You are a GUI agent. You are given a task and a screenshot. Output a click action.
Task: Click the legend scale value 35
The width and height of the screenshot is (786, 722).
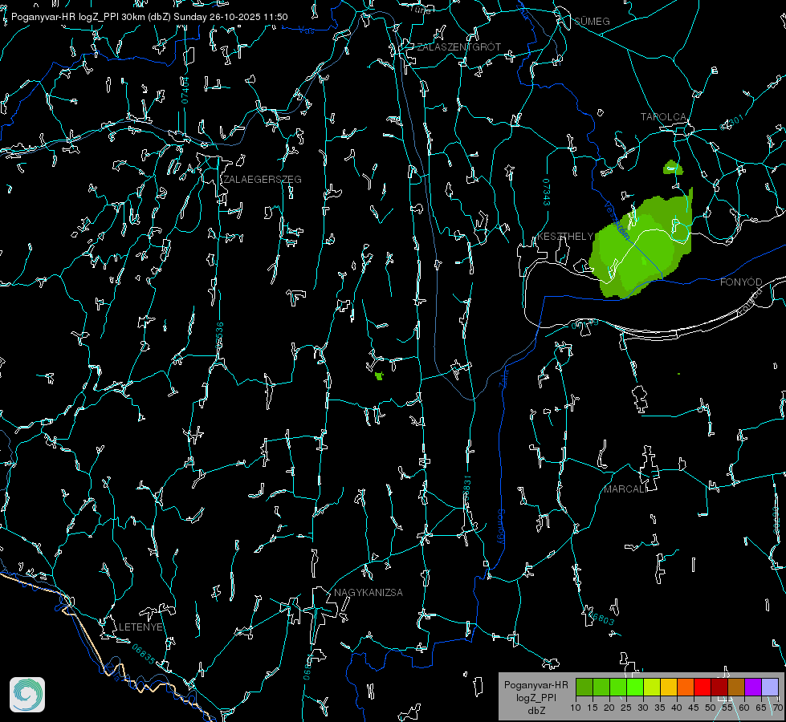(660, 708)
